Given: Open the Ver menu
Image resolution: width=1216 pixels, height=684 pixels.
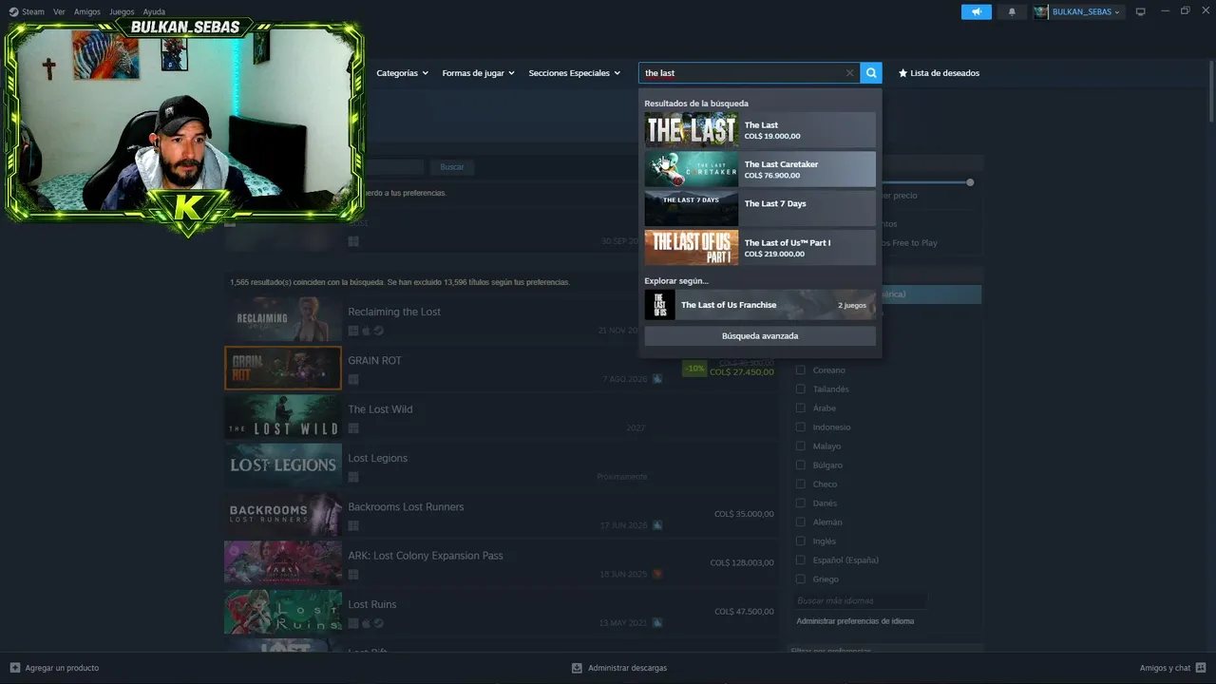Looking at the screenshot, I should (x=59, y=11).
